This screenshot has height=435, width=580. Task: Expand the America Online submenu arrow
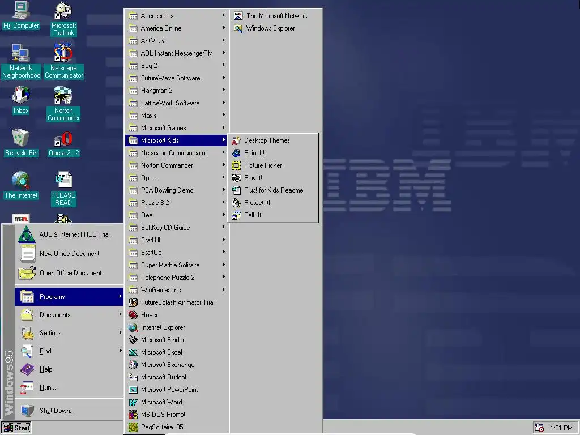tap(223, 28)
